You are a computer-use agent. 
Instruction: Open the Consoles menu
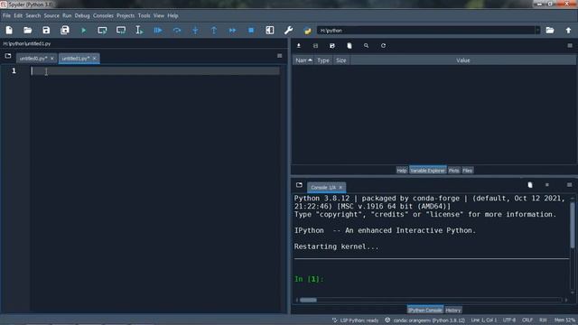coord(103,16)
